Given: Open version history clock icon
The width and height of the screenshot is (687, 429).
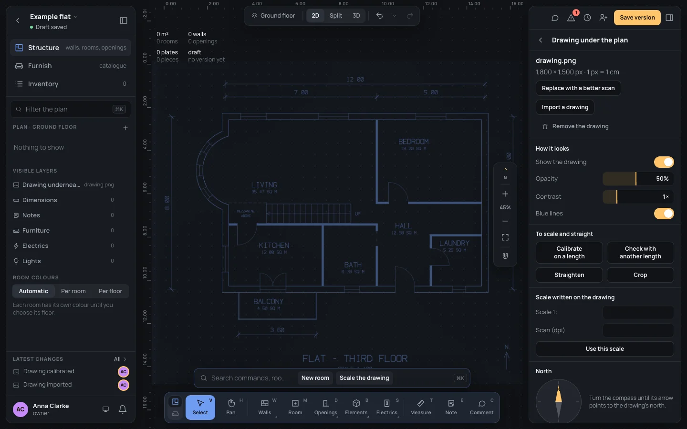Looking at the screenshot, I should (587, 18).
